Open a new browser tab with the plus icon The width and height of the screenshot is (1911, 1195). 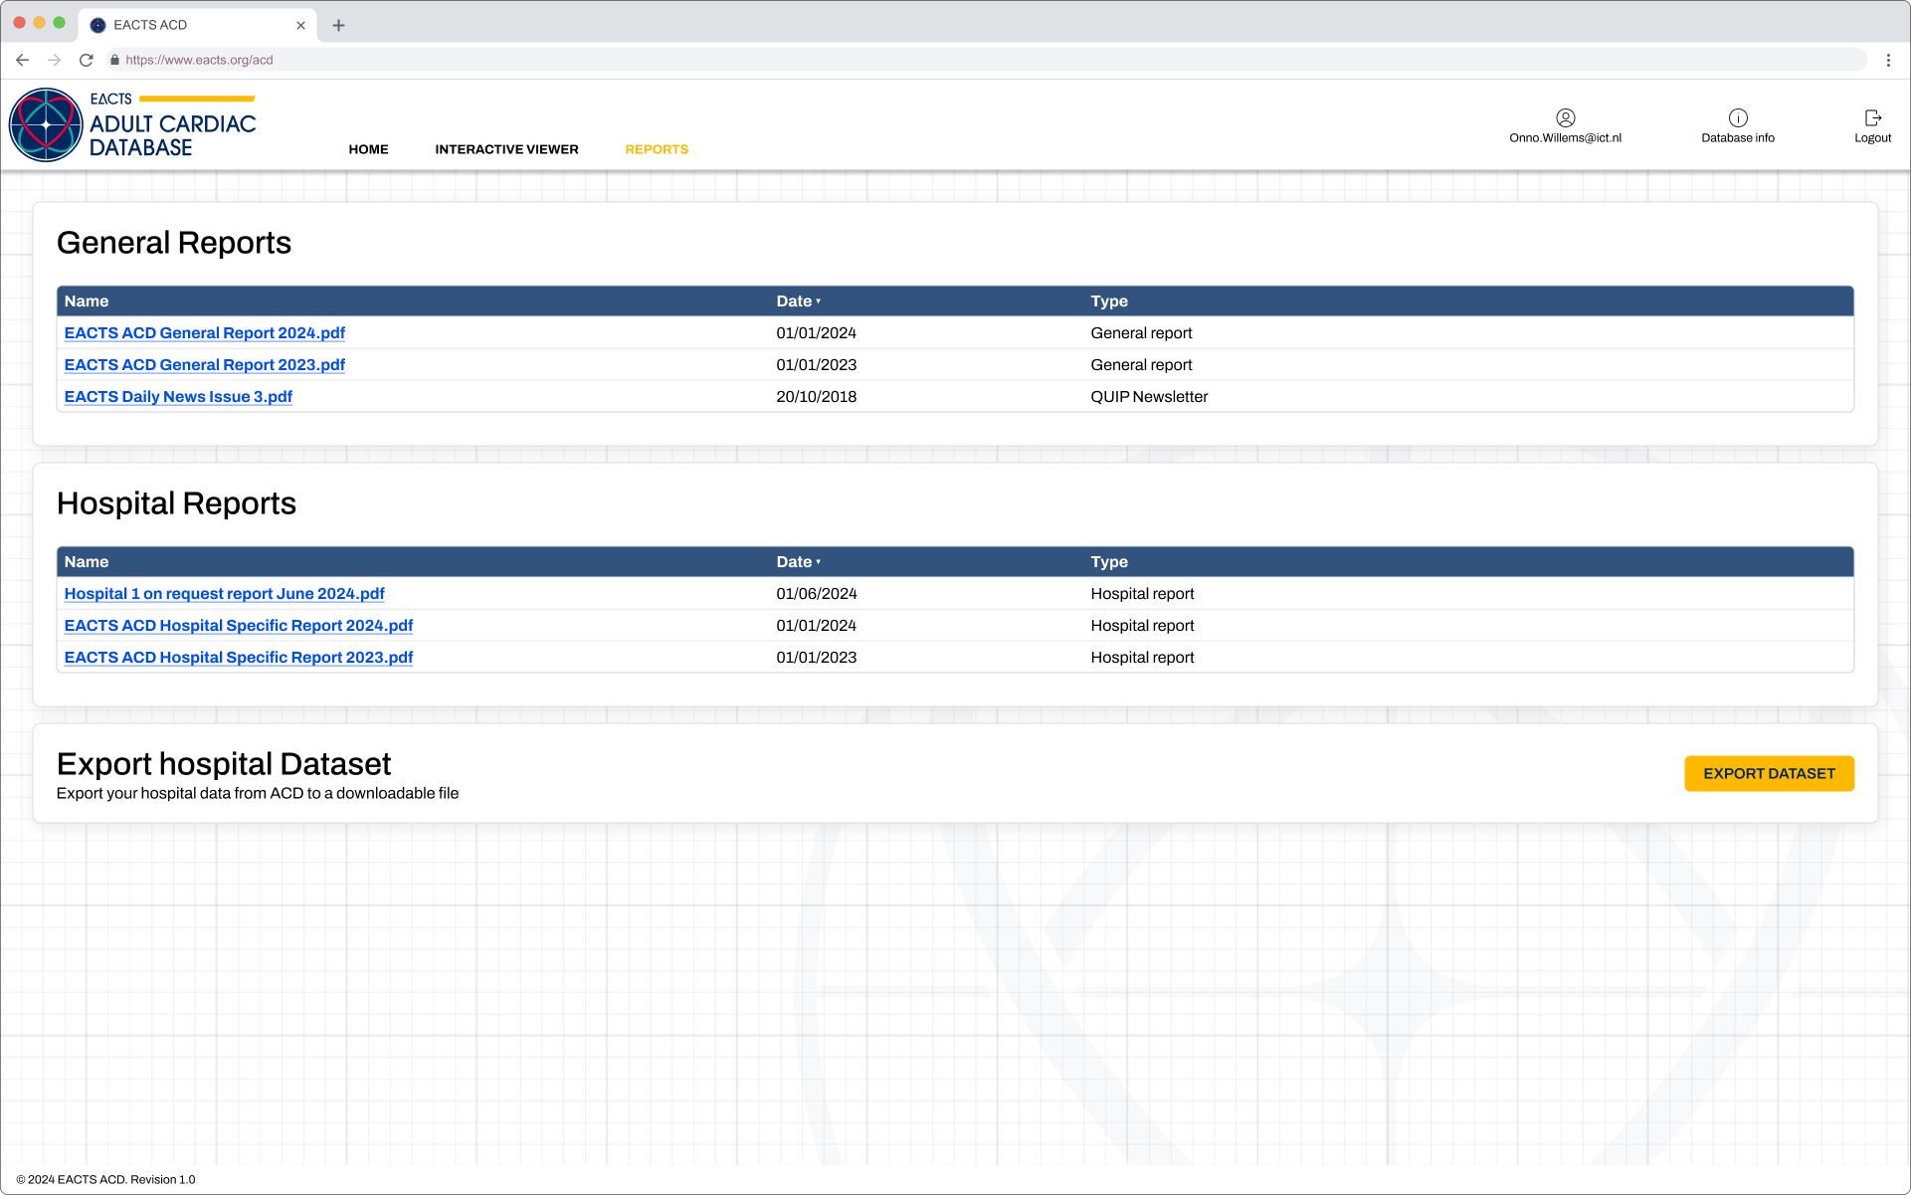point(338,25)
